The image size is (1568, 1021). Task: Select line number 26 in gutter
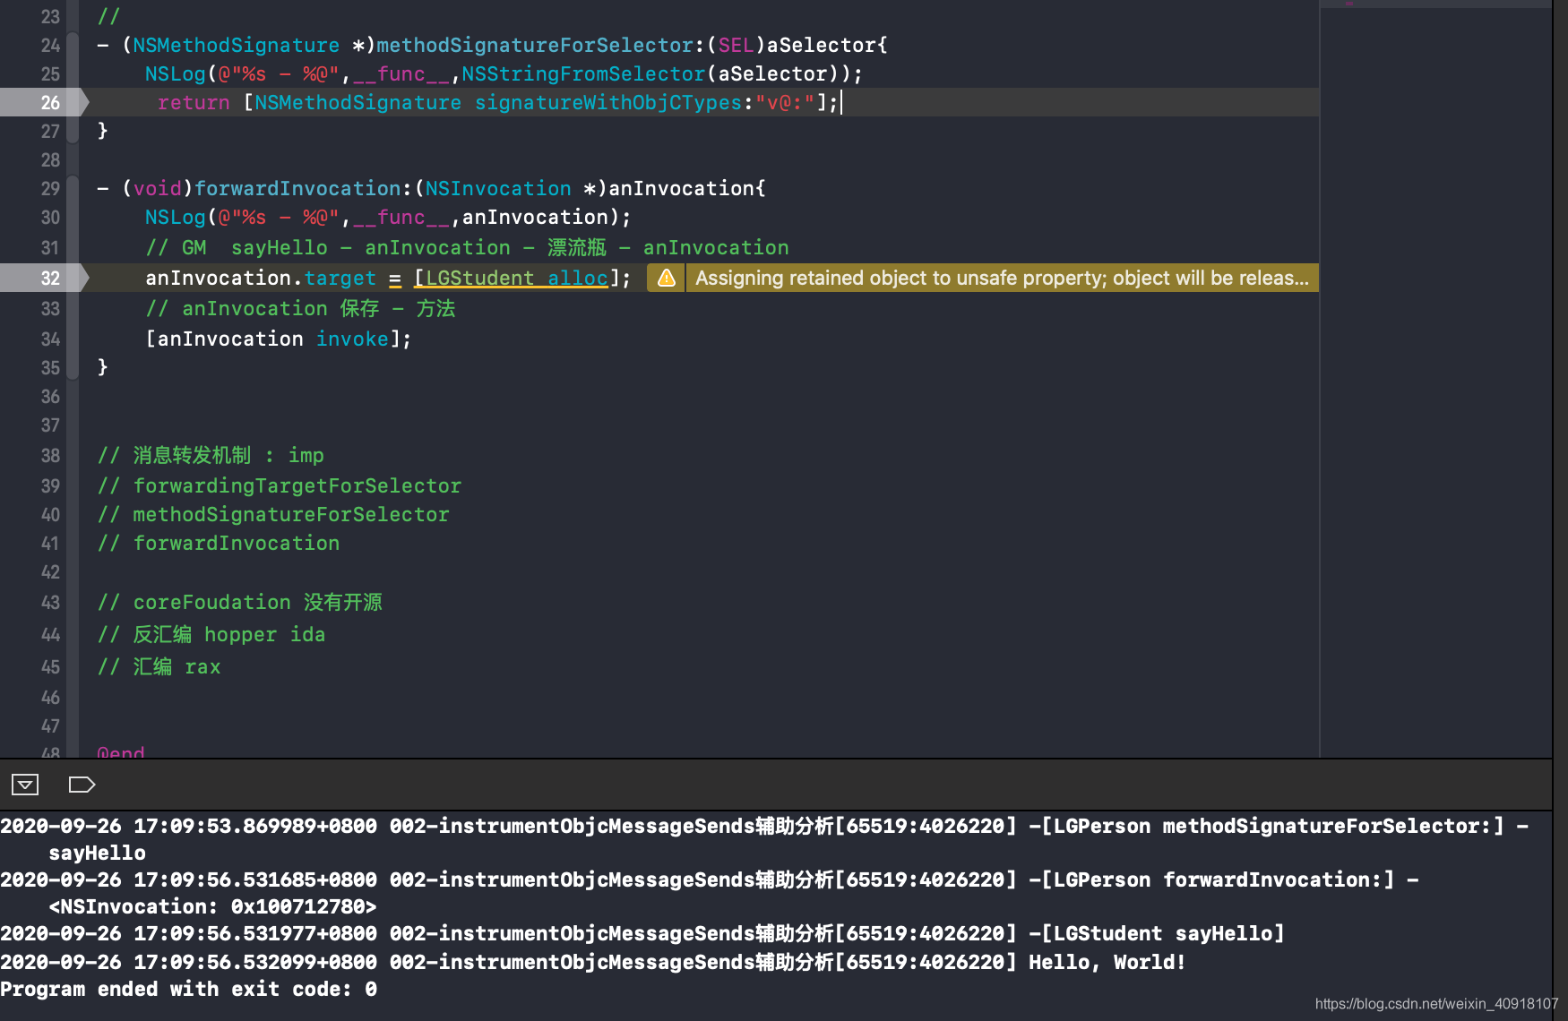50,102
